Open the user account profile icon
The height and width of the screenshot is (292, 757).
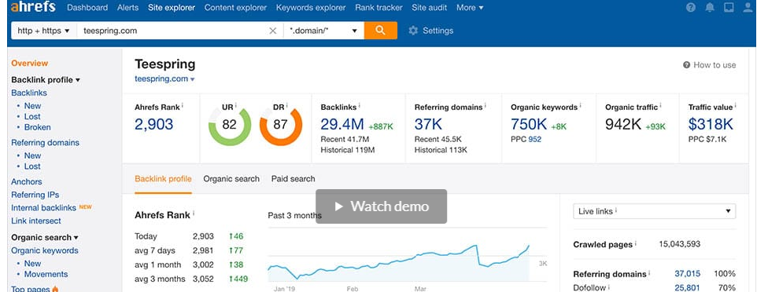click(x=748, y=8)
